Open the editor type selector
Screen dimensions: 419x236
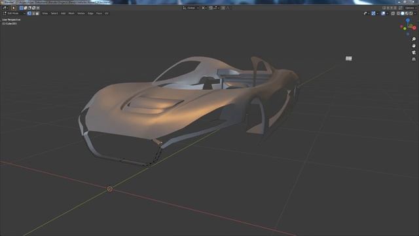pyautogui.click(x=5, y=8)
